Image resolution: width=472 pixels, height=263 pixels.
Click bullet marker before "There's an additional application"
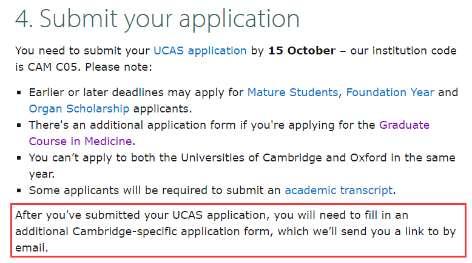pos(19,126)
